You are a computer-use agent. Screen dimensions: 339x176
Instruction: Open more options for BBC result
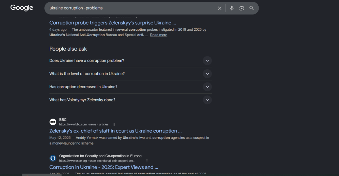tap(114, 125)
